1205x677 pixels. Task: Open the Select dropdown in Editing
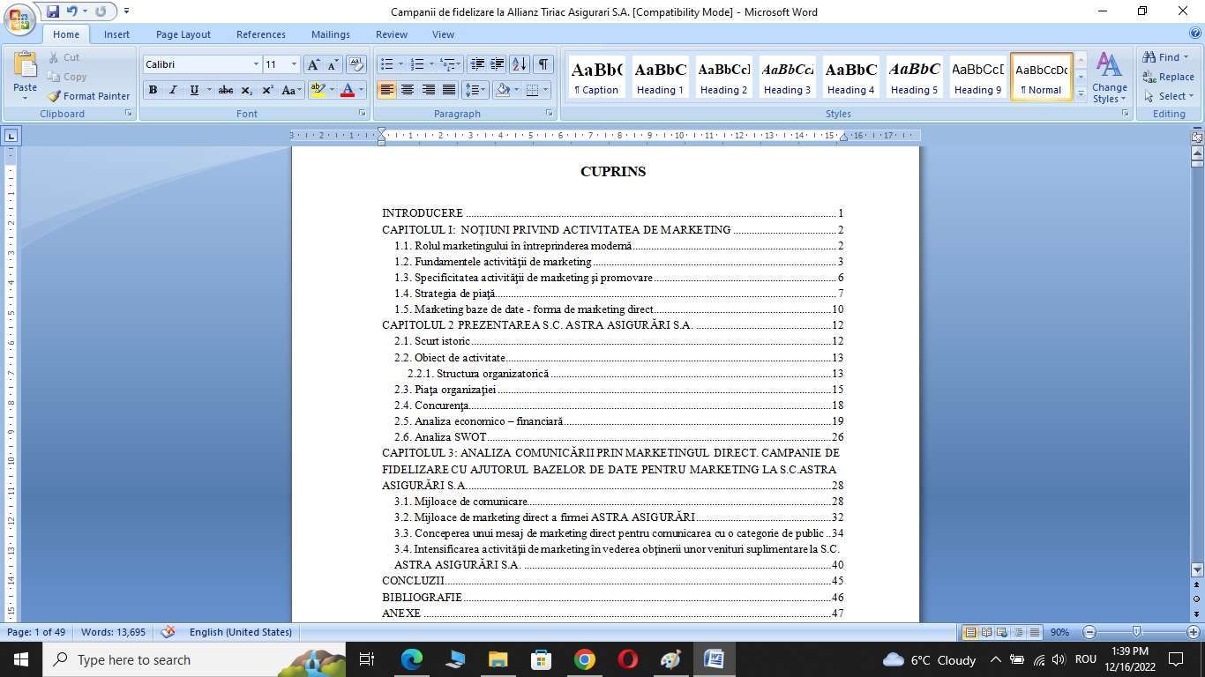tap(1168, 96)
